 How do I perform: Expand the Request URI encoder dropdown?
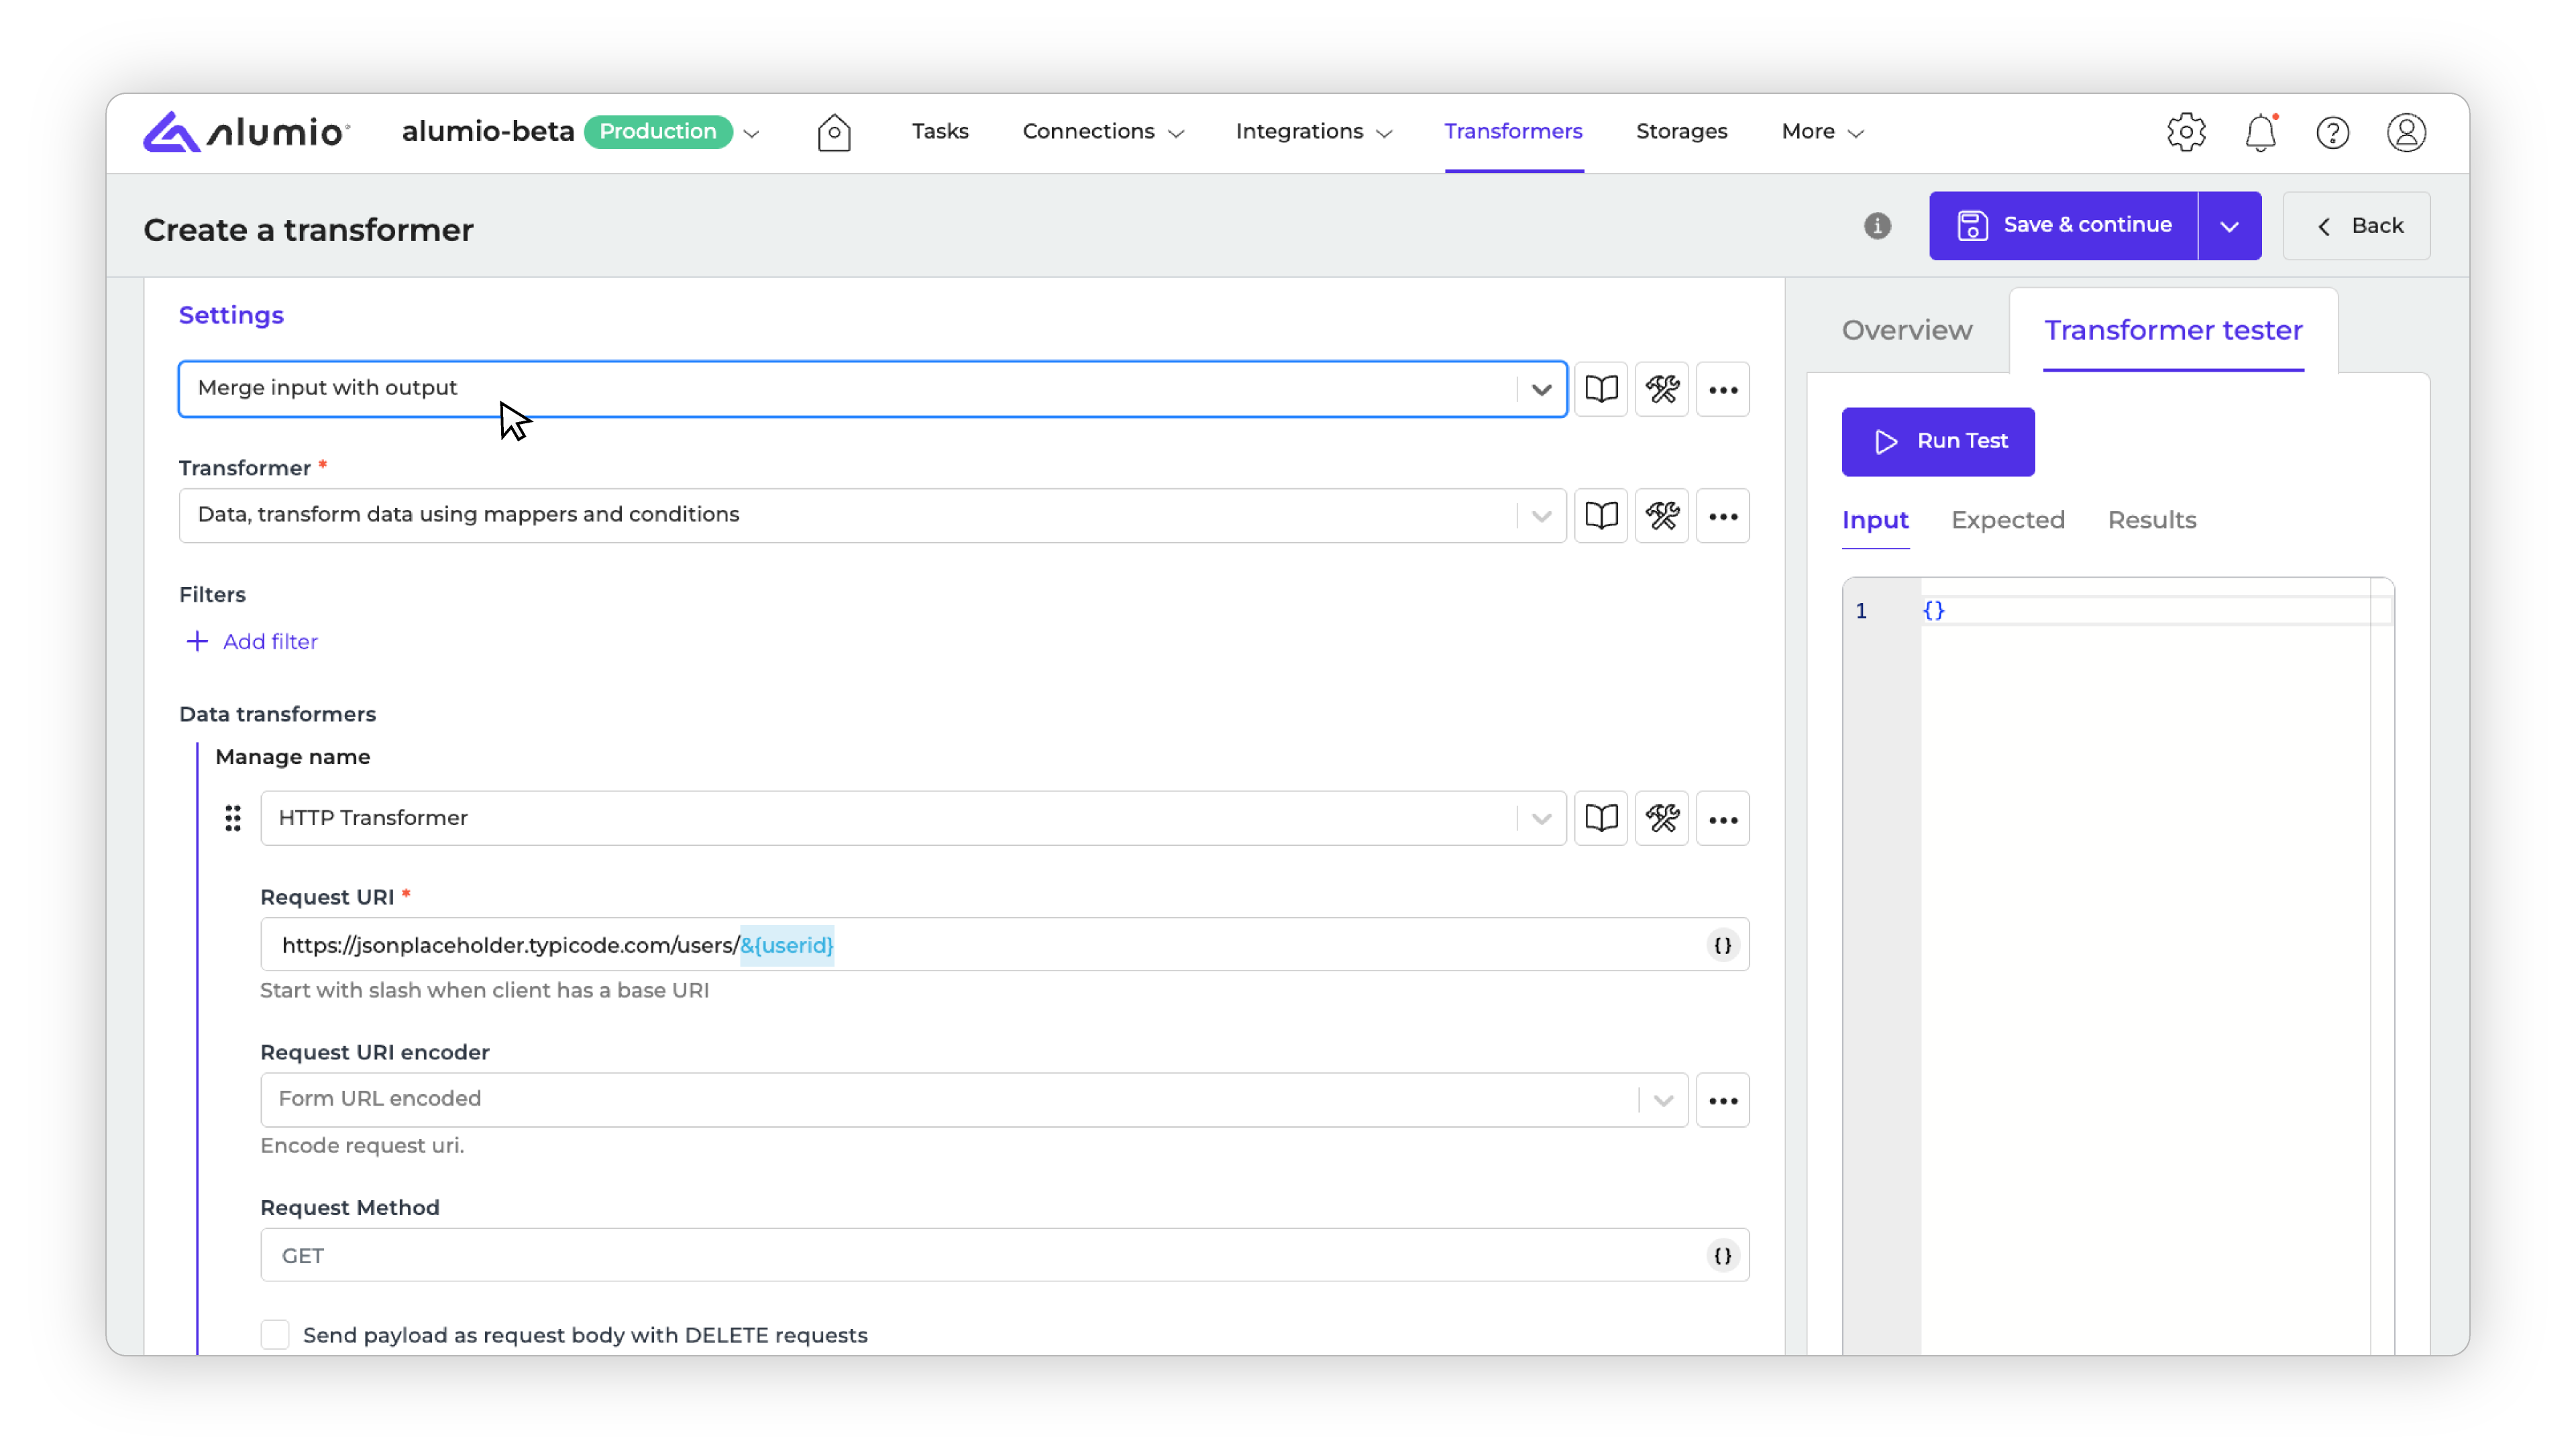pos(1663,1100)
